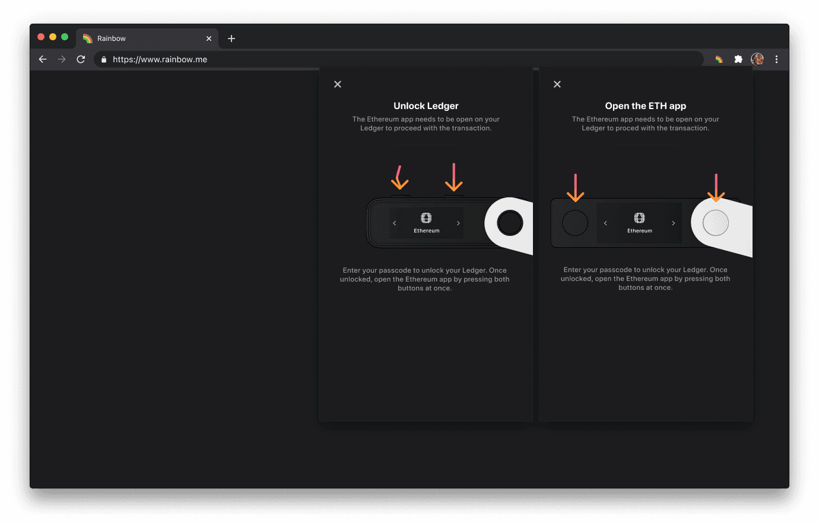
Task: Click the right round Ledger button in ETH panel
Action: click(x=716, y=223)
